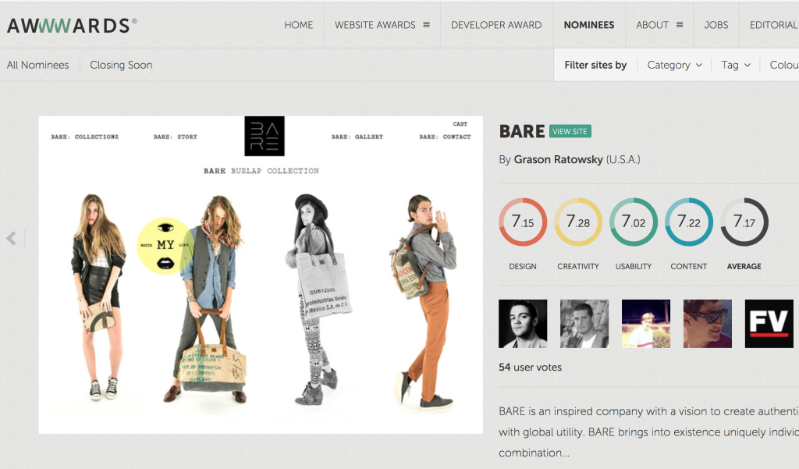This screenshot has height=469, width=799.
Task: Click BARE: Gallery in site preview
Action: point(357,137)
